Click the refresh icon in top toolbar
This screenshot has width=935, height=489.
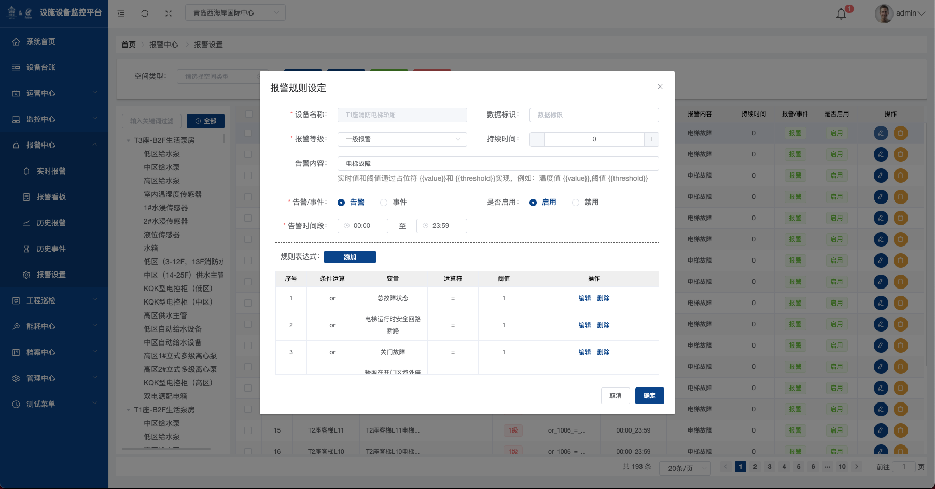(145, 13)
